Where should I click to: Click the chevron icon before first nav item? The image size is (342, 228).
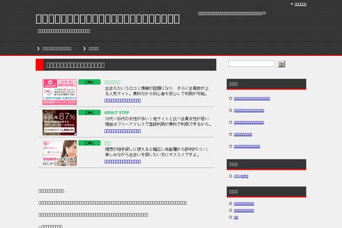pyautogui.click(x=38, y=48)
